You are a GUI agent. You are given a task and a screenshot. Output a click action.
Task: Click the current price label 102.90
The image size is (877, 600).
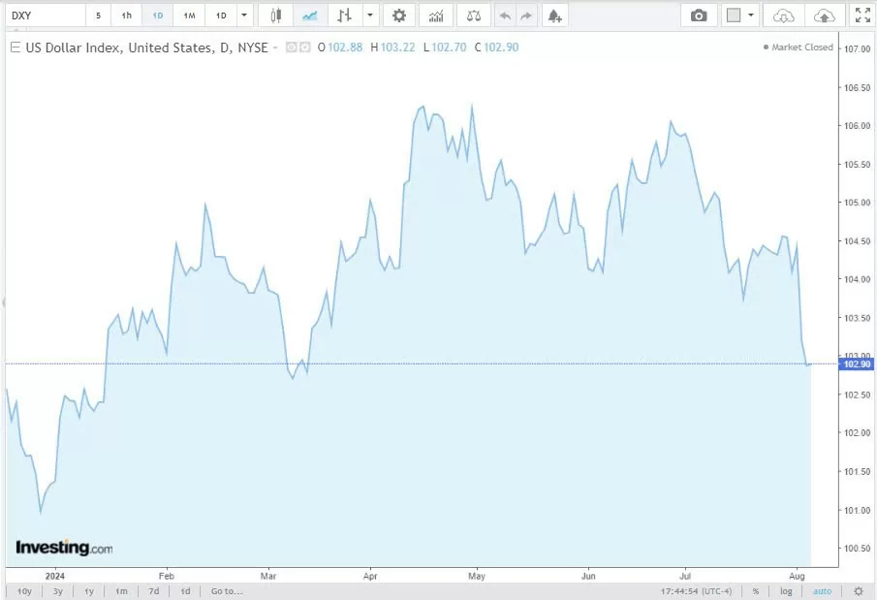coord(856,364)
